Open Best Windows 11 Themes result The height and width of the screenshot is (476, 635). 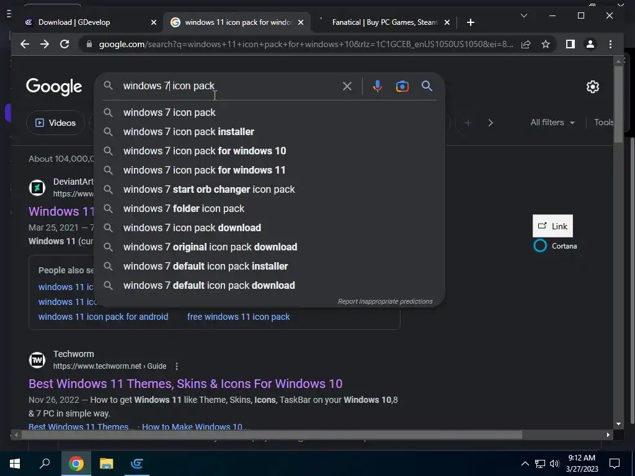(x=185, y=384)
